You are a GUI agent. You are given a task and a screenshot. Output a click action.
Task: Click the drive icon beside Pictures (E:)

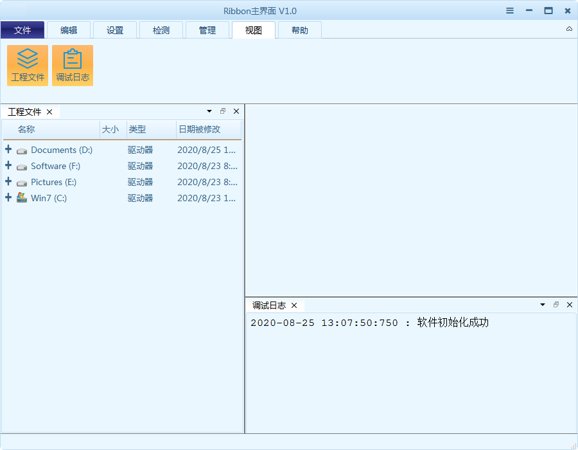[x=22, y=181]
